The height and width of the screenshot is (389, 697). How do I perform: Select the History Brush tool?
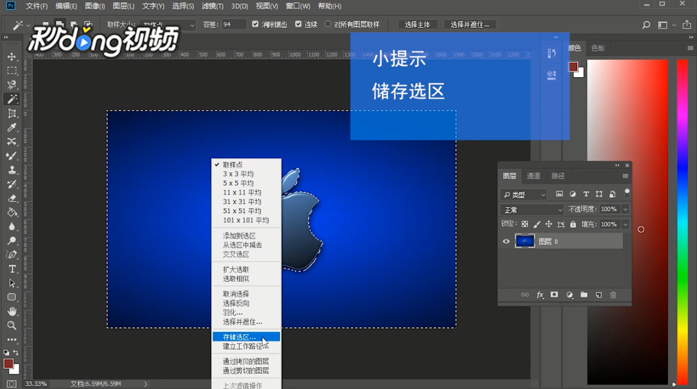[12, 184]
